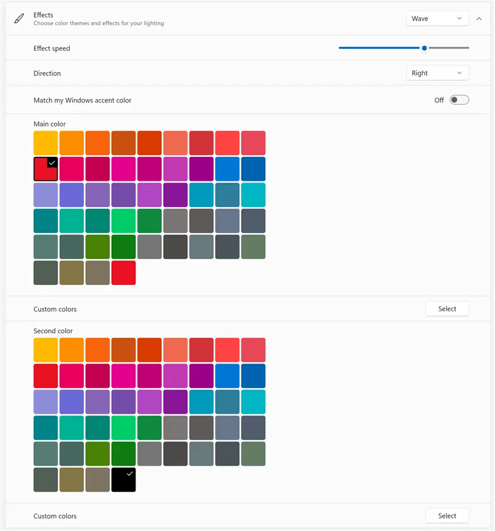Pick the pure red swatch in Second color
The width and height of the screenshot is (495, 531).
46,376
